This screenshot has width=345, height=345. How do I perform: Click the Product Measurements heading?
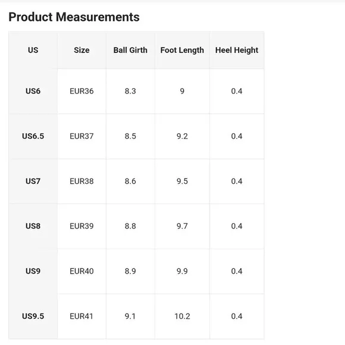[x=74, y=17]
